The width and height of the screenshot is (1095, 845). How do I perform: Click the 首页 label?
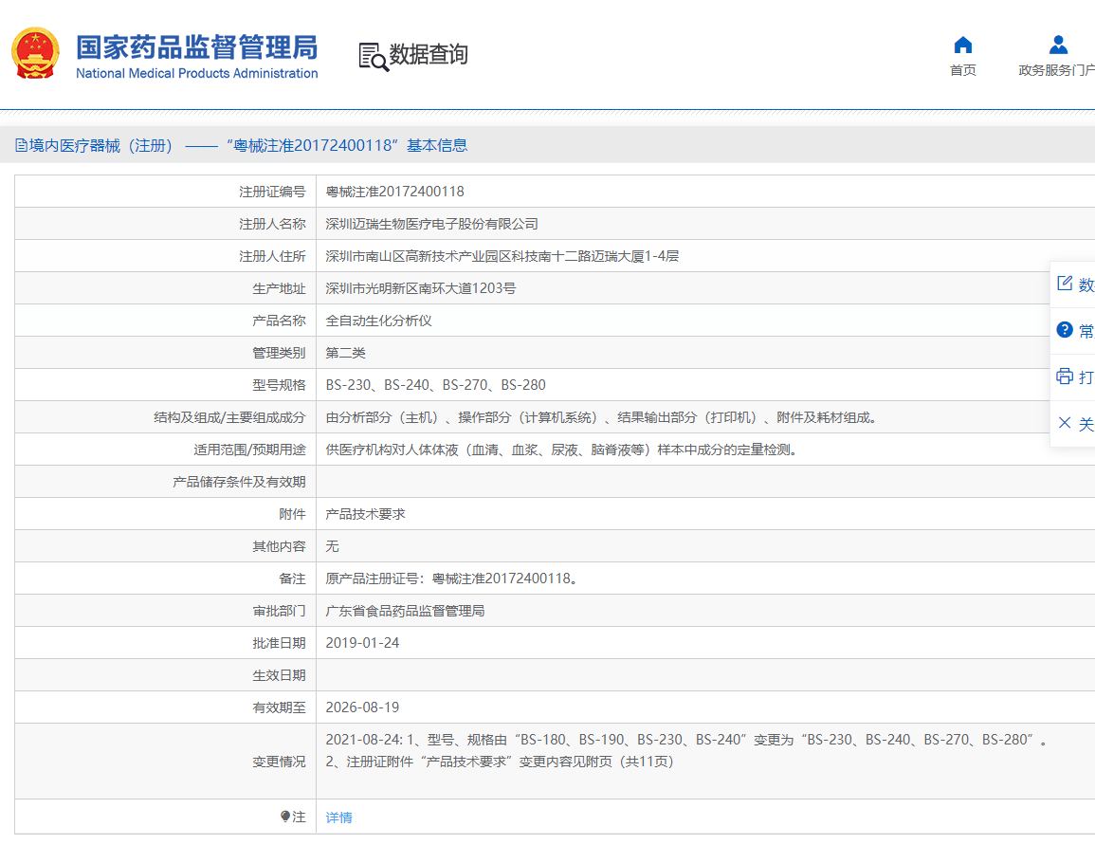(x=963, y=70)
